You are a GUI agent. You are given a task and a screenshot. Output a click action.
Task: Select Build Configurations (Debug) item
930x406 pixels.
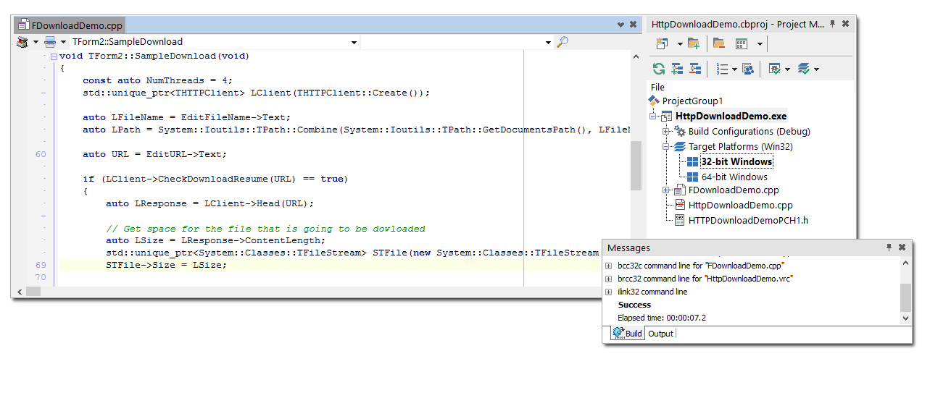point(750,131)
